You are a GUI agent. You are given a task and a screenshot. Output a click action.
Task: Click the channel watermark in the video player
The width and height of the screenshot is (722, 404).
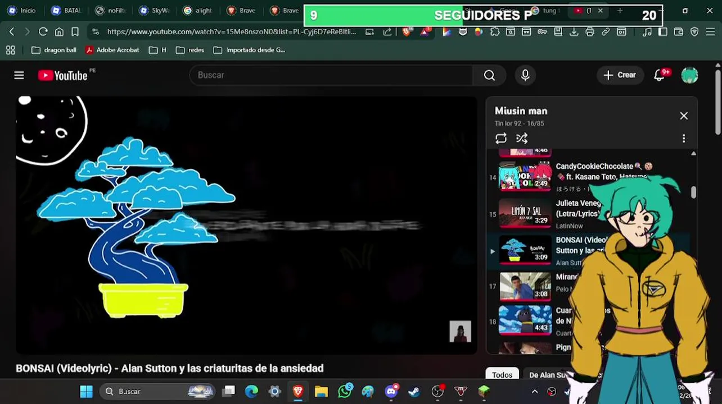click(x=460, y=331)
